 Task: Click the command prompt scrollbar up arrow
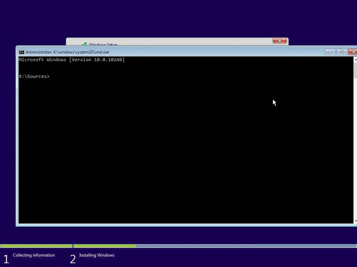pos(355,60)
